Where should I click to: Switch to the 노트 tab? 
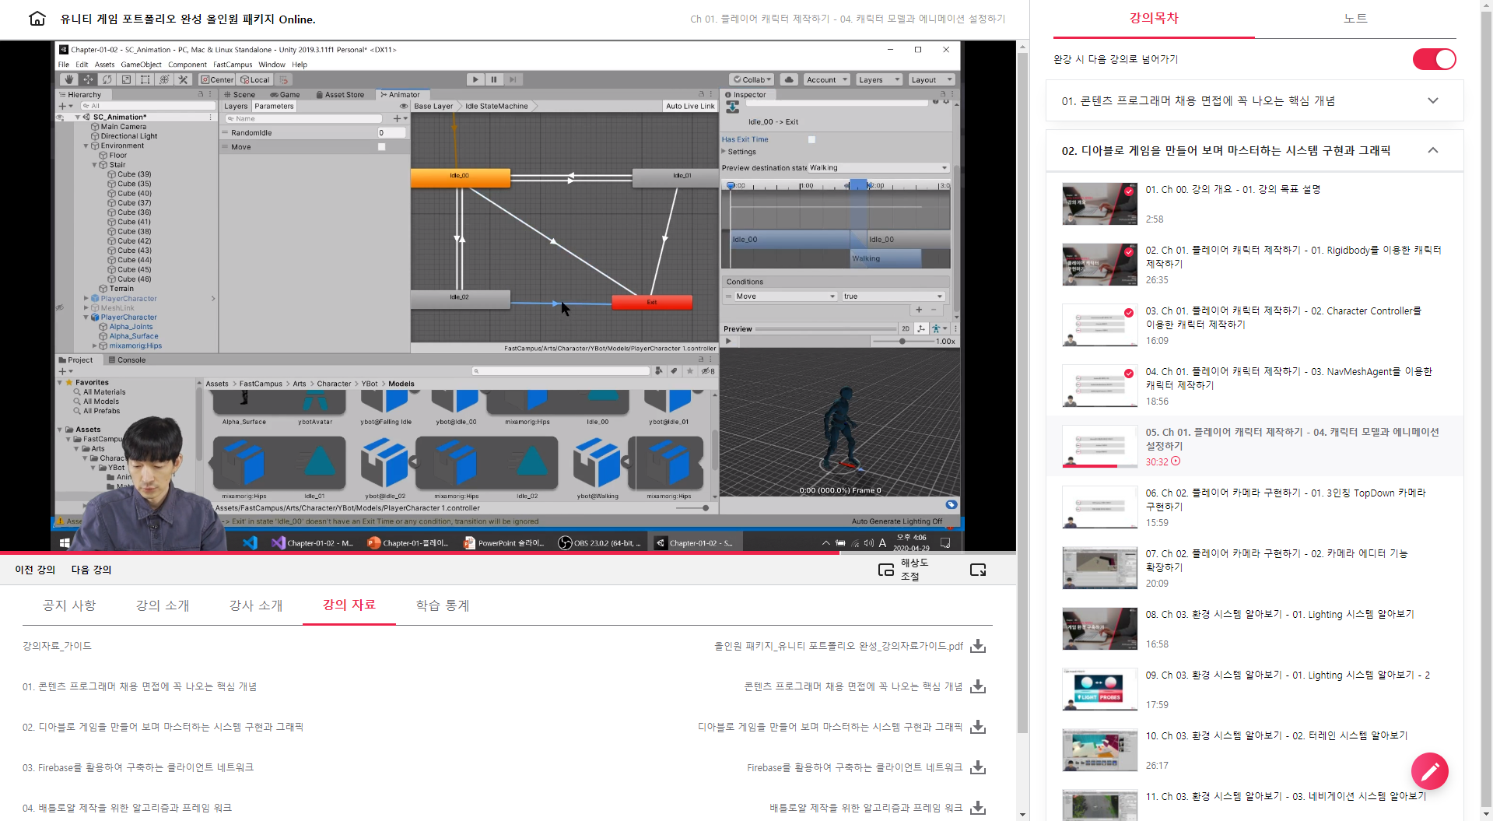point(1355,19)
